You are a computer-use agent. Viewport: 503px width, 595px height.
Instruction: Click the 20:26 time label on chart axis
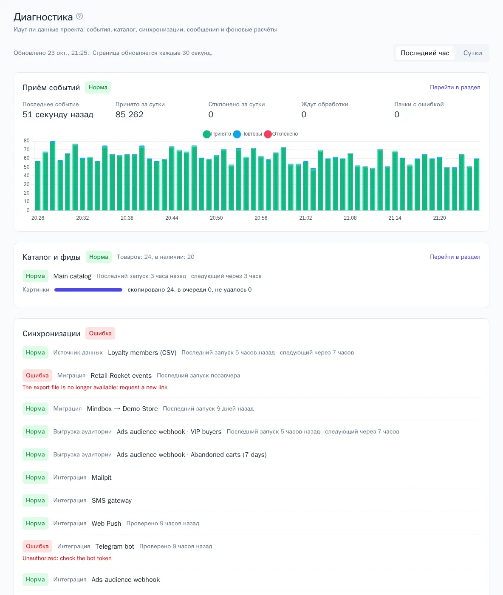click(38, 218)
